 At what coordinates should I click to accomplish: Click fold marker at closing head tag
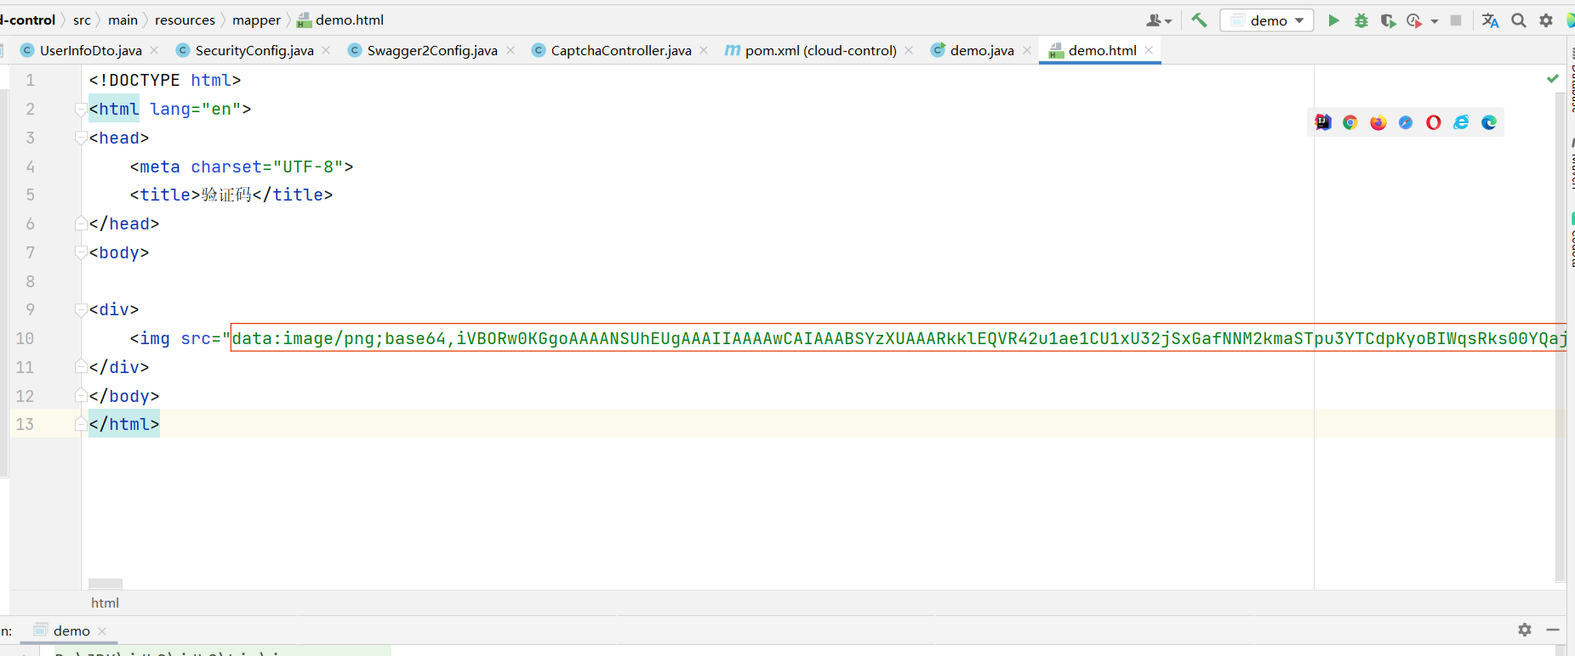[81, 224]
